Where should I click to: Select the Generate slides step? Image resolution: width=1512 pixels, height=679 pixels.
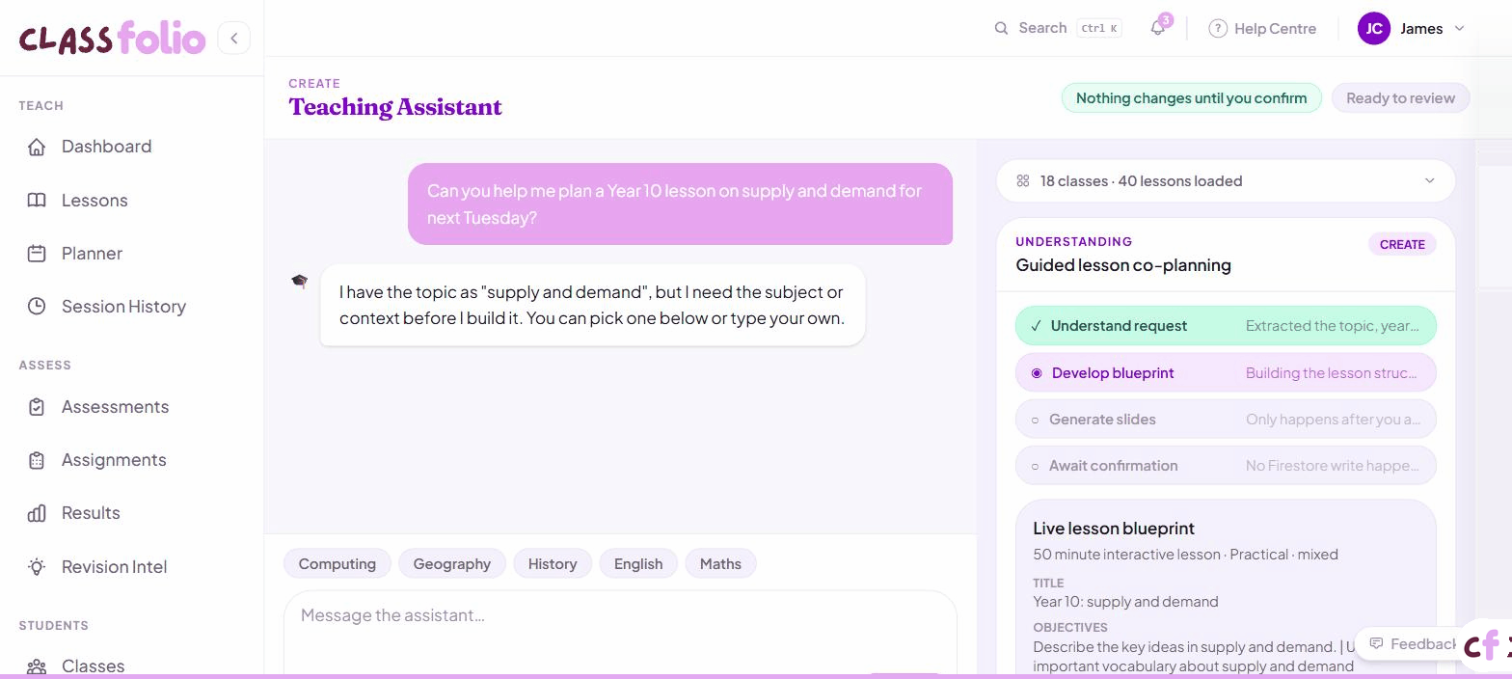coord(1226,420)
